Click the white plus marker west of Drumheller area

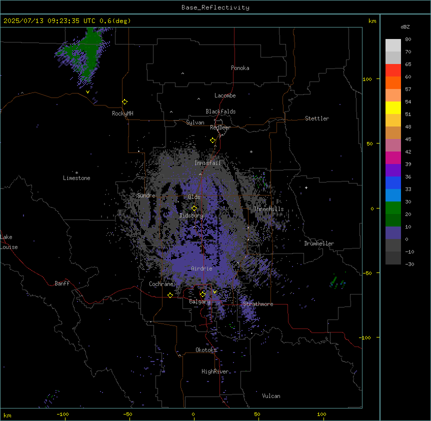(x=306, y=187)
